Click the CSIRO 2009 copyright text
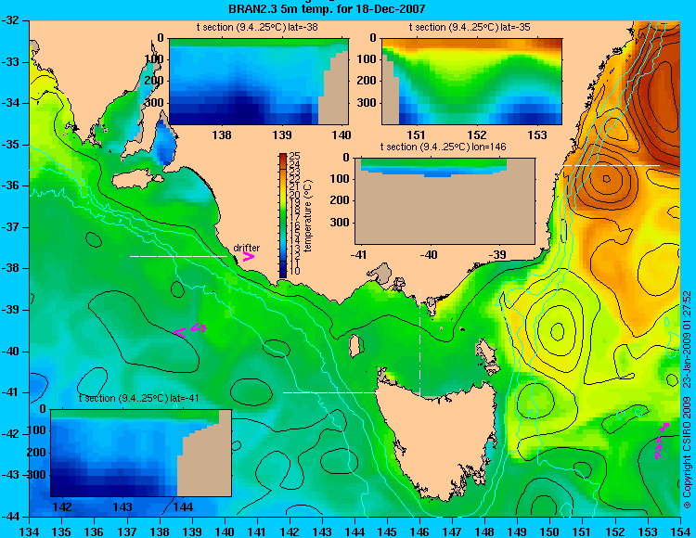The height and width of the screenshot is (538, 696). coord(687,454)
